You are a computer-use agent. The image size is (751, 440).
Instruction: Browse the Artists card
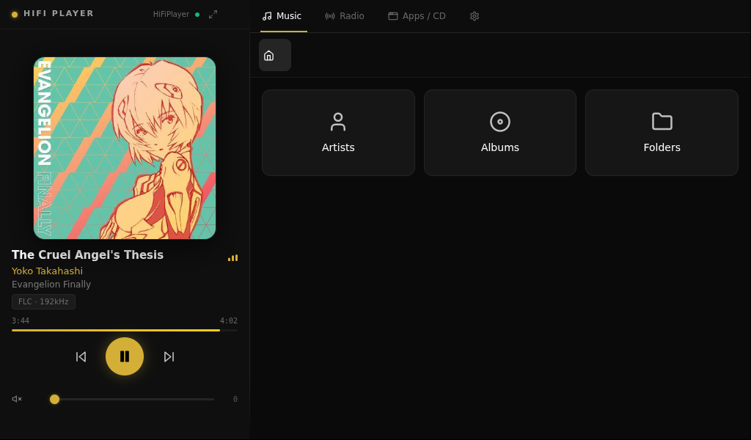338,133
